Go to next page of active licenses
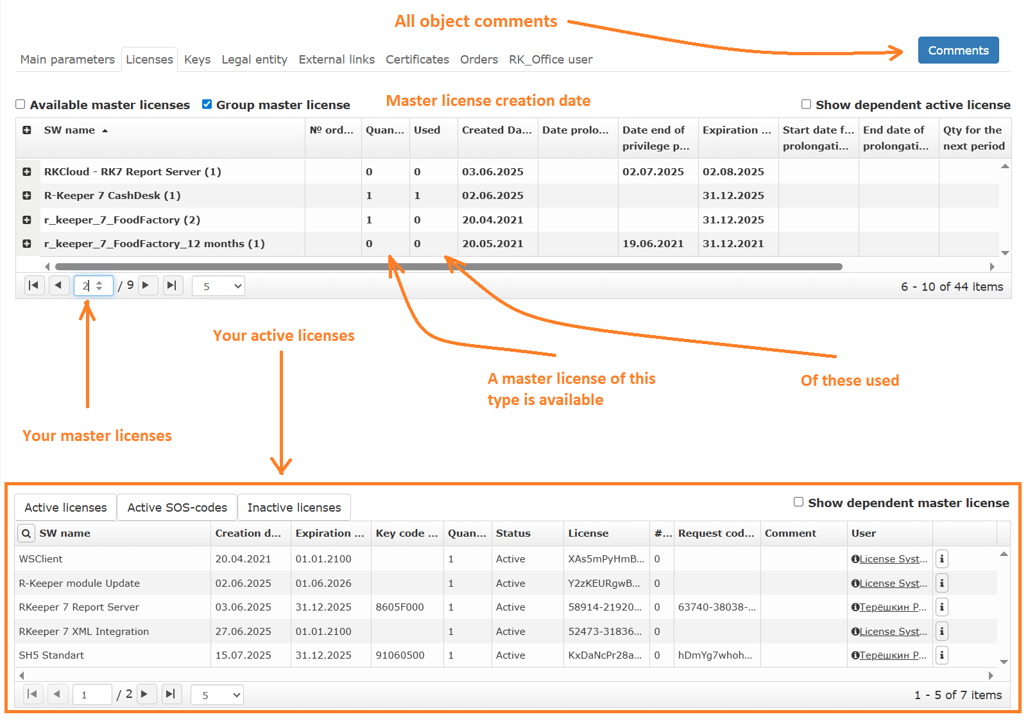 coord(146,694)
